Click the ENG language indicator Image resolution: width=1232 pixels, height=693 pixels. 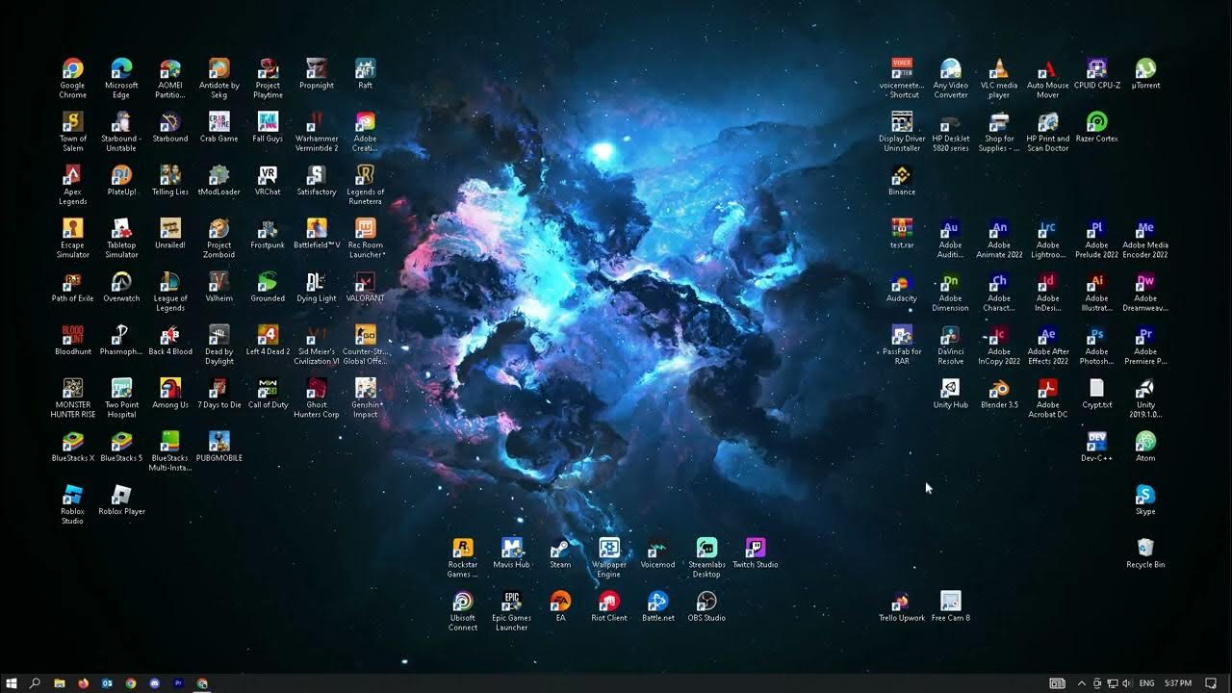coord(1146,683)
